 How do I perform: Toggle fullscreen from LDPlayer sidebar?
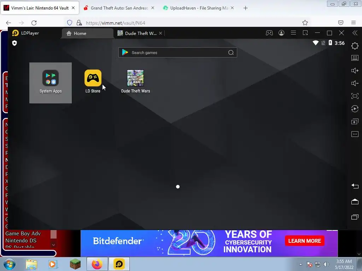tap(355, 96)
